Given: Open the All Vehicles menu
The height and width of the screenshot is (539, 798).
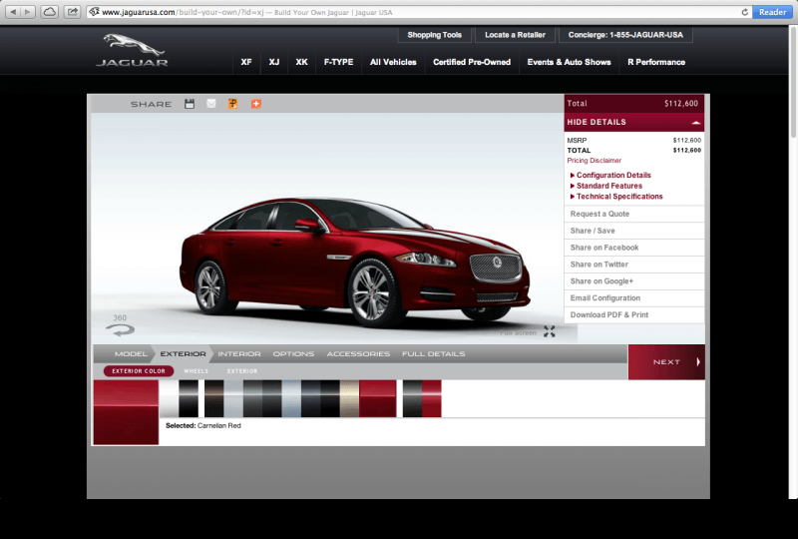Looking at the screenshot, I should tap(393, 62).
